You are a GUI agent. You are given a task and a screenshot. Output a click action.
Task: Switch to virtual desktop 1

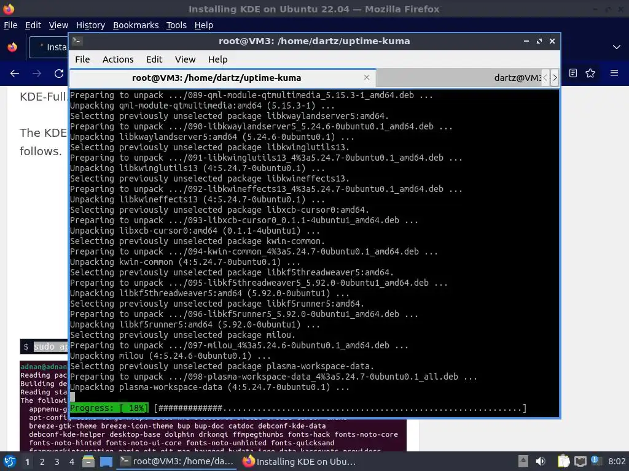(x=27, y=462)
